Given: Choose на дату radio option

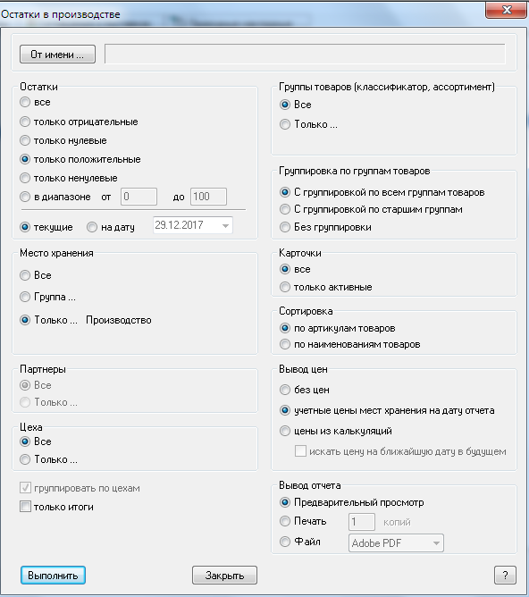Looking at the screenshot, I should pos(92,227).
